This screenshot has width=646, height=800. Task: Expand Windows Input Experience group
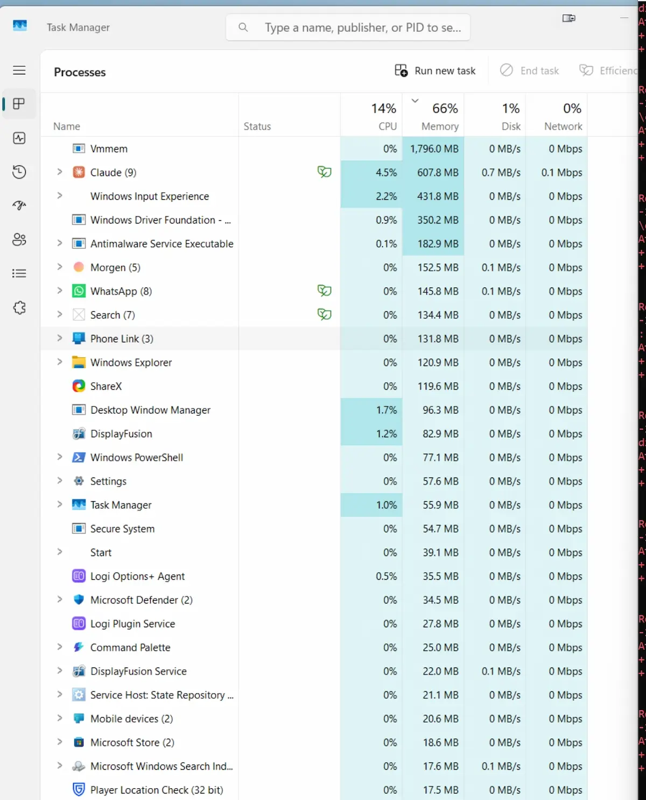point(60,195)
